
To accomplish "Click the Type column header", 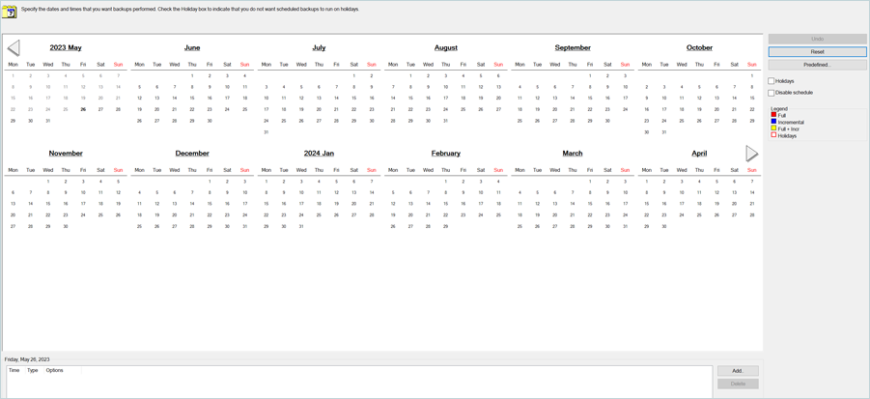I will pos(32,370).
